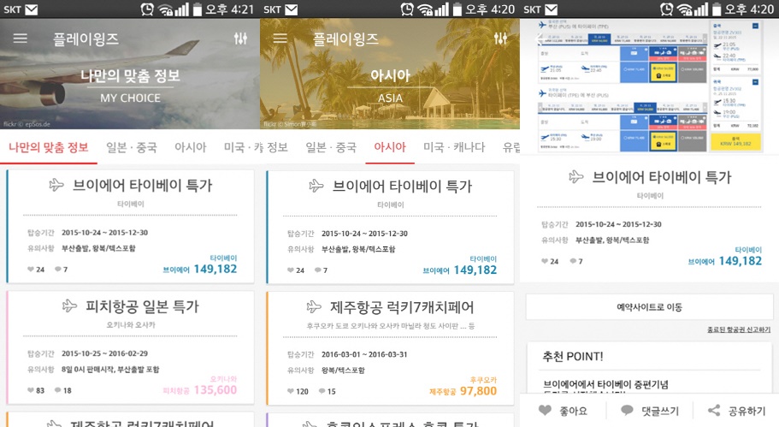Open 제주항공 럭키7캐치페어 card priced 97,800
779x427 pixels.
point(391,348)
